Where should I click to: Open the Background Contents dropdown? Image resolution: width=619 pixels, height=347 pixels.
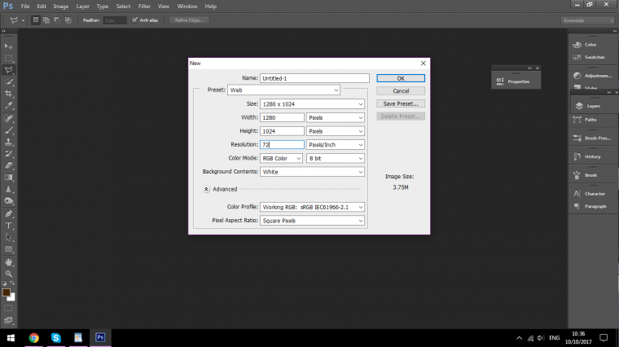click(x=312, y=172)
